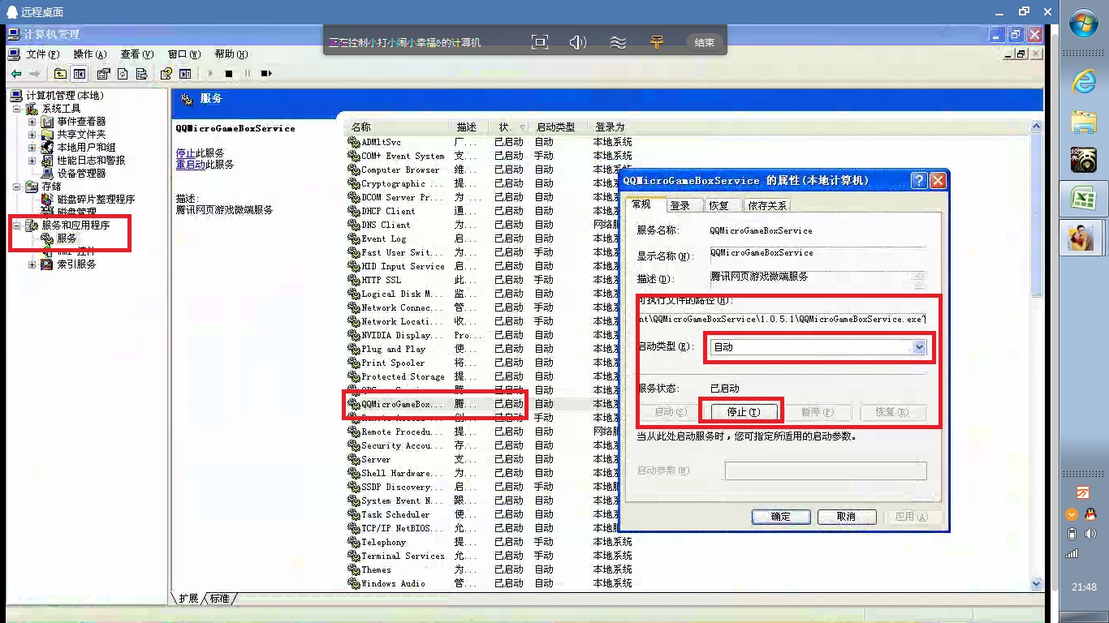Screen dimensions: 1109x623
Task: Click the Refresh toolbar icon
Action: pos(123,74)
